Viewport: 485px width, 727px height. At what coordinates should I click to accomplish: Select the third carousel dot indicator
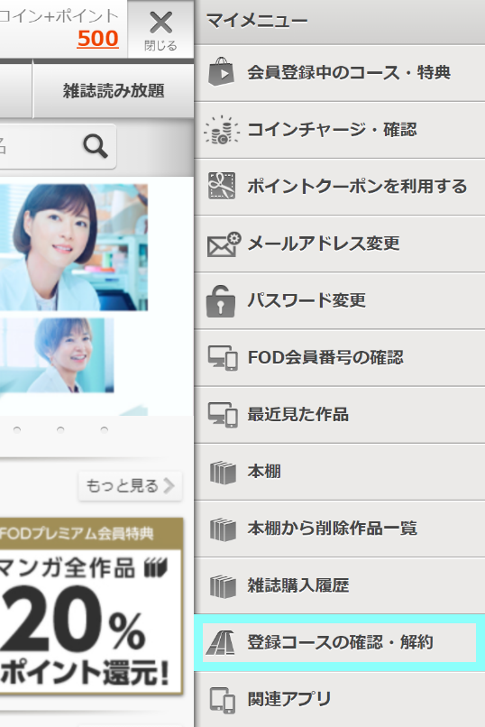pyautogui.click(x=105, y=430)
